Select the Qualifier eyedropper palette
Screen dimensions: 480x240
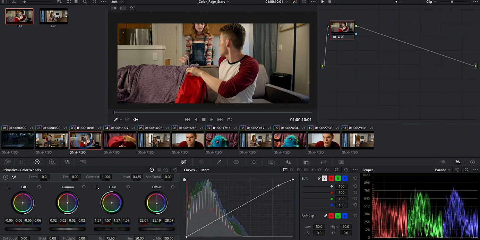pyautogui.click(x=219, y=162)
